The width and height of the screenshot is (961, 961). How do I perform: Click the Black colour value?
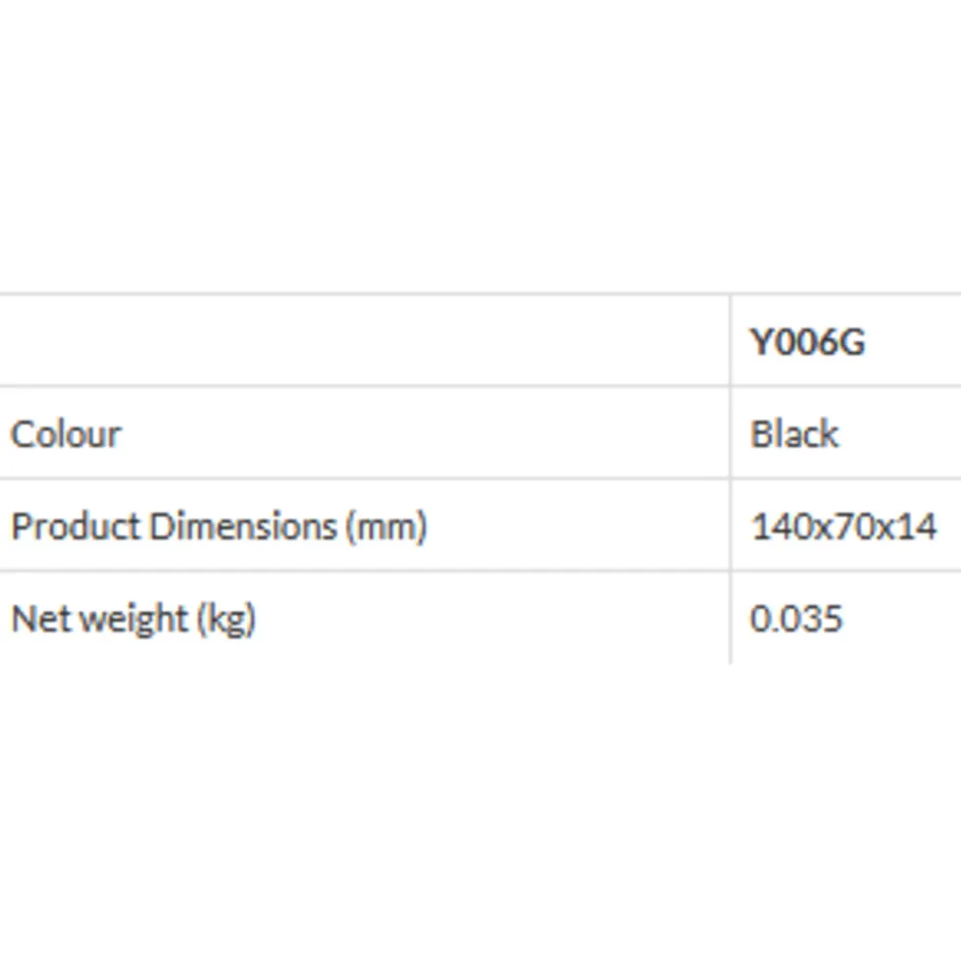pos(794,434)
